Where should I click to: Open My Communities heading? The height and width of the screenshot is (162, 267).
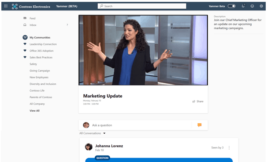point(40,37)
